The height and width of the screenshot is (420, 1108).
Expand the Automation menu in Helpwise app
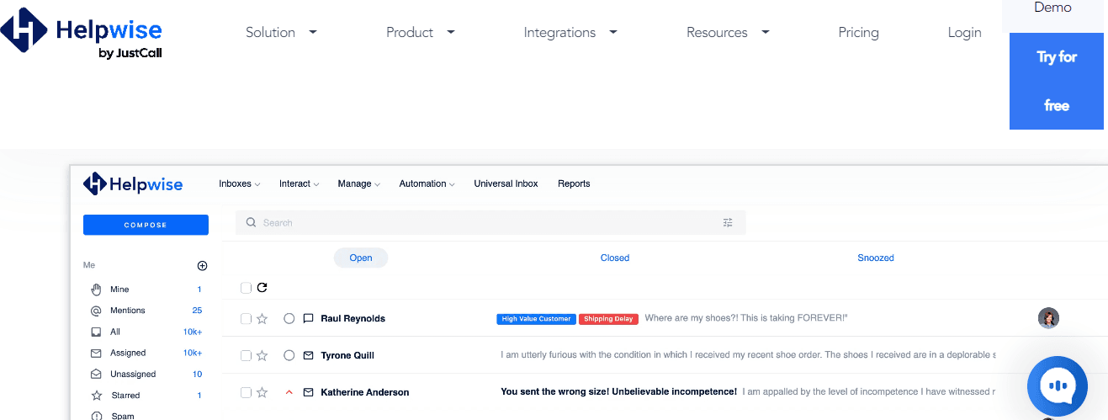point(427,183)
